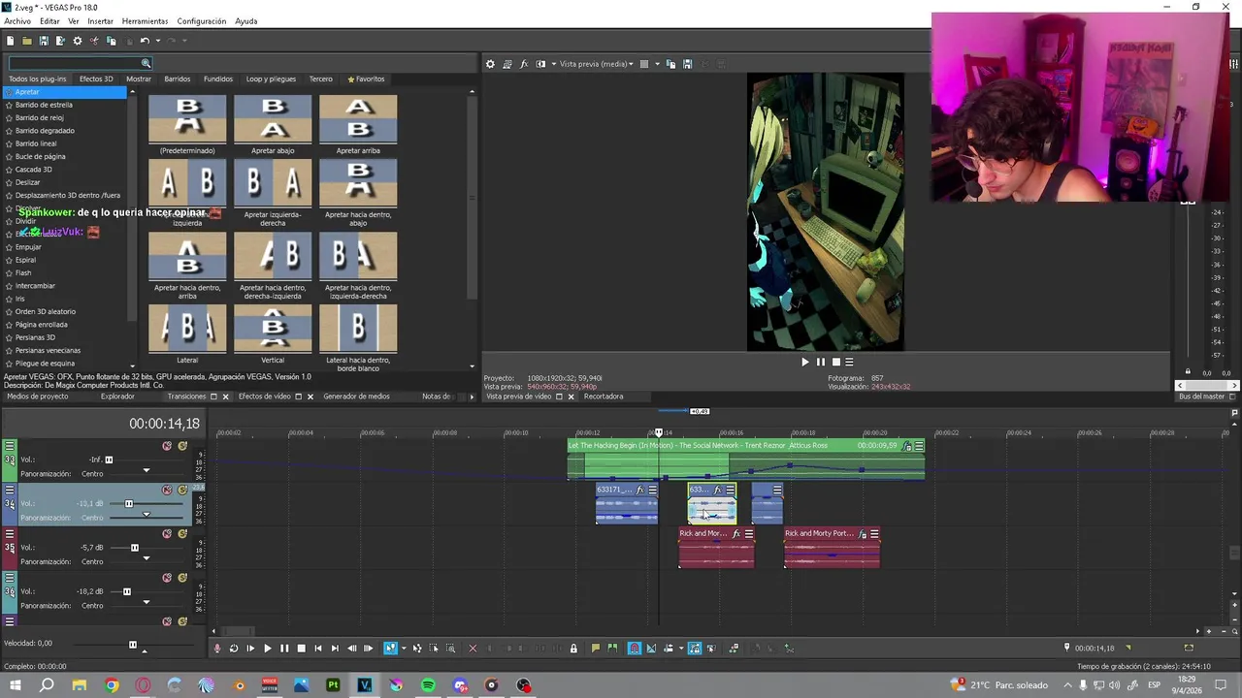
Task: Open track 35 hamburger menu
Action: click(10, 534)
